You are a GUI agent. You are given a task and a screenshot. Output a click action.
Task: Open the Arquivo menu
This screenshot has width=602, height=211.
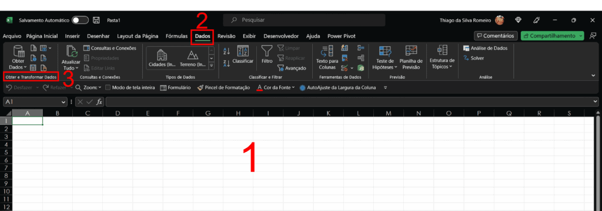(x=12, y=36)
